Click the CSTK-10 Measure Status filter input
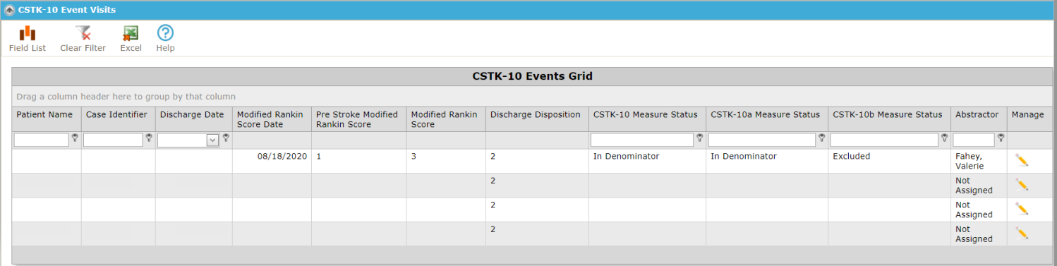1057x266 pixels. tap(642, 140)
